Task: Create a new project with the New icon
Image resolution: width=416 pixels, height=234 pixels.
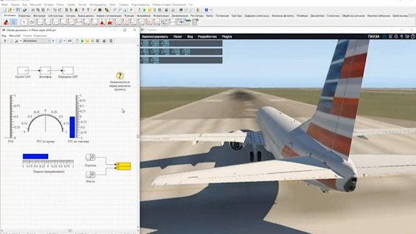Action: [x=5, y=10]
